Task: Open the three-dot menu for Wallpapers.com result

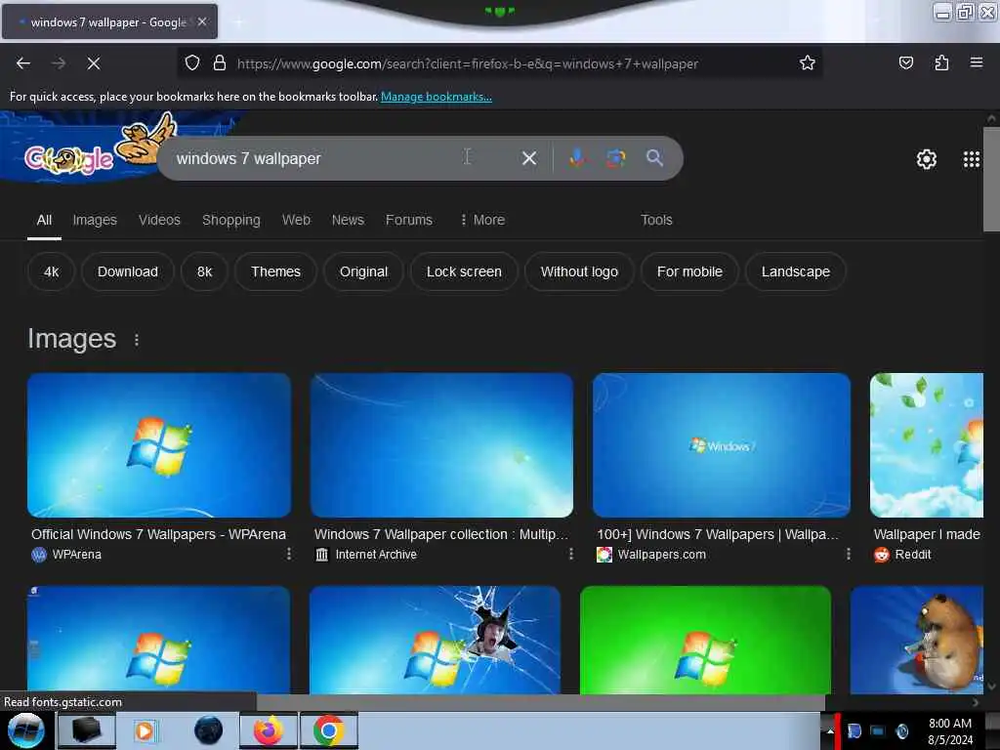Action: coord(849,554)
